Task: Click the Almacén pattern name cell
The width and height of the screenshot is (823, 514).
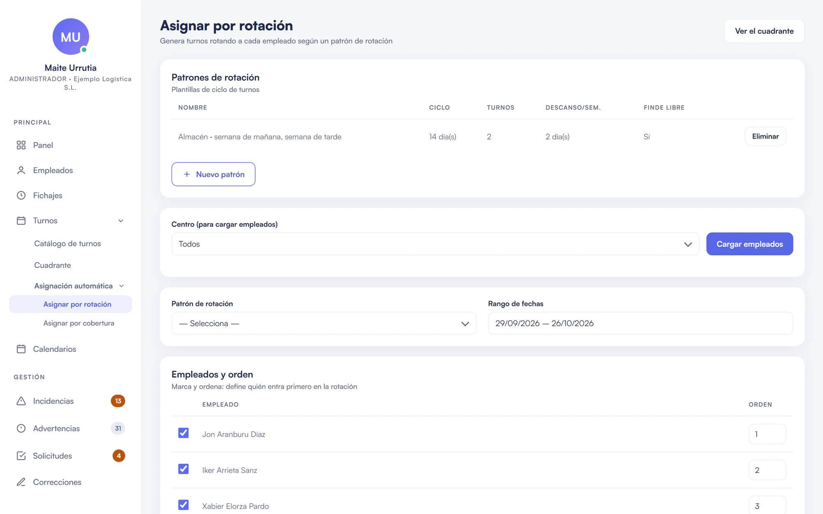Action: pos(260,137)
